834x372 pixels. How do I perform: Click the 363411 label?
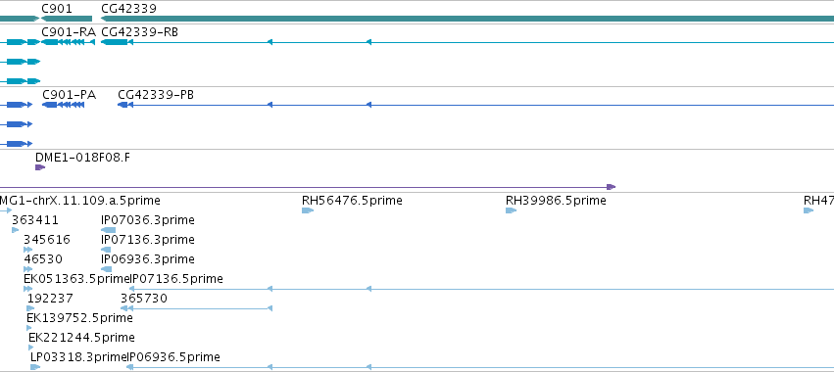tap(35, 220)
